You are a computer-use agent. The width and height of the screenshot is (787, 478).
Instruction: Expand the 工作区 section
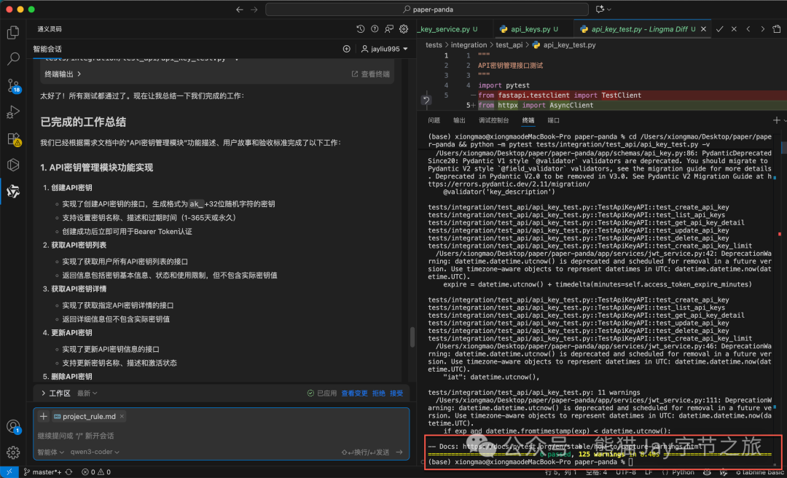(x=55, y=393)
